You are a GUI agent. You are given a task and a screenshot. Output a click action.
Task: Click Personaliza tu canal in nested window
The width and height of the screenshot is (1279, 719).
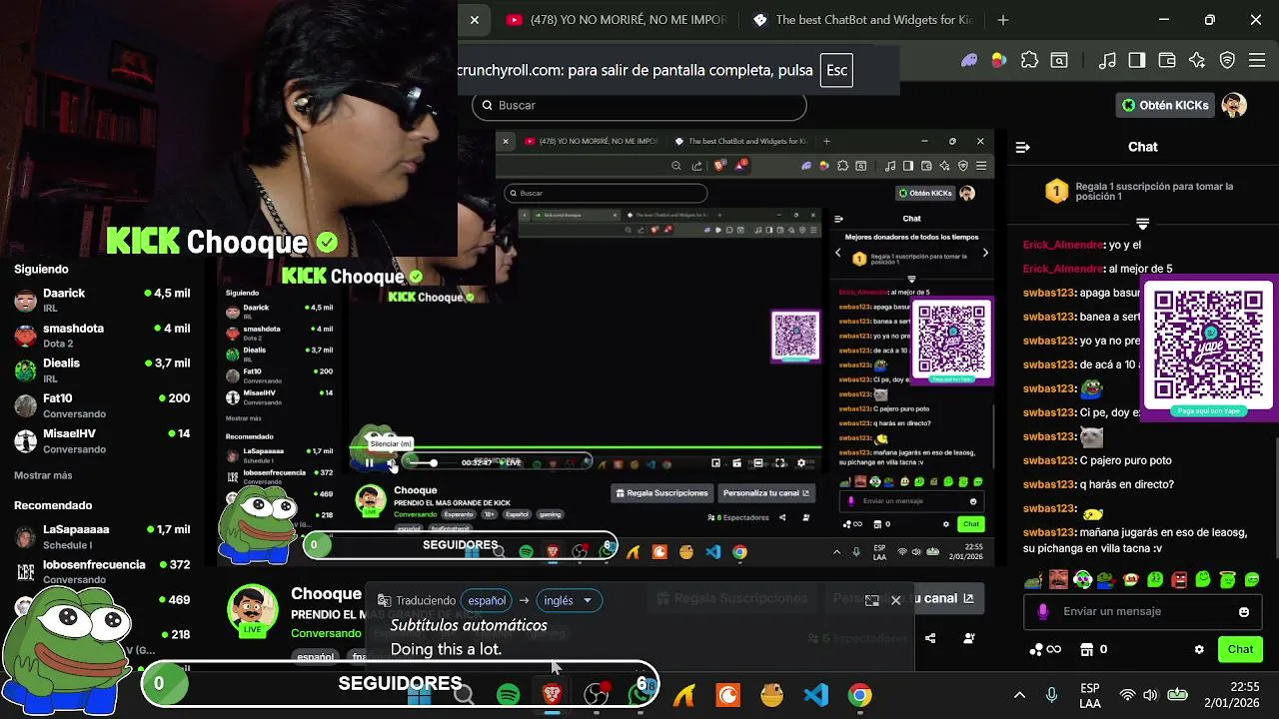tap(766, 492)
